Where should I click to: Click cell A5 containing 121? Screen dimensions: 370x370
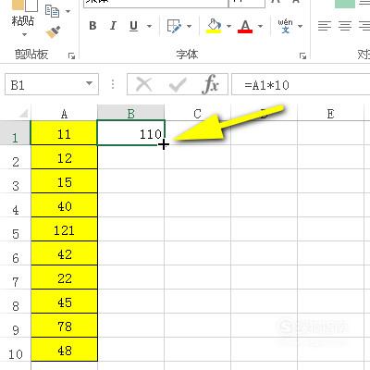coord(64,229)
